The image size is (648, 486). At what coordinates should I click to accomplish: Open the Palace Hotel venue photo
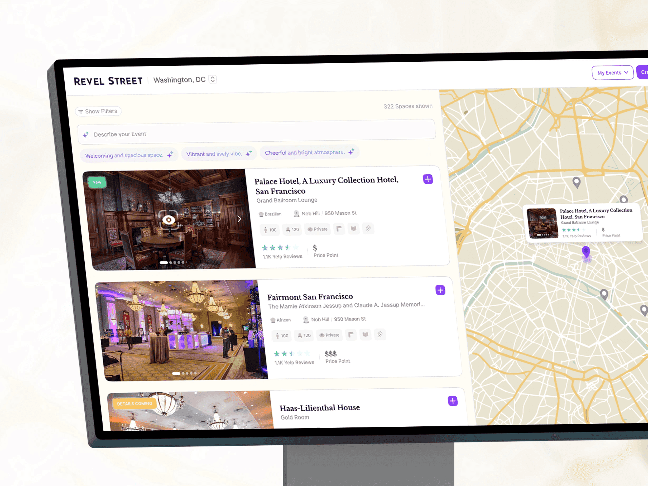click(169, 219)
